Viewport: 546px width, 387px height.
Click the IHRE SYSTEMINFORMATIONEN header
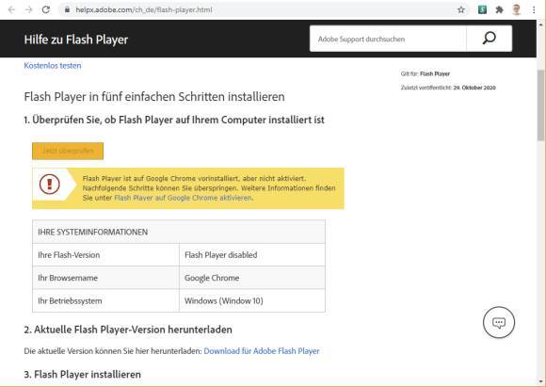(x=179, y=232)
